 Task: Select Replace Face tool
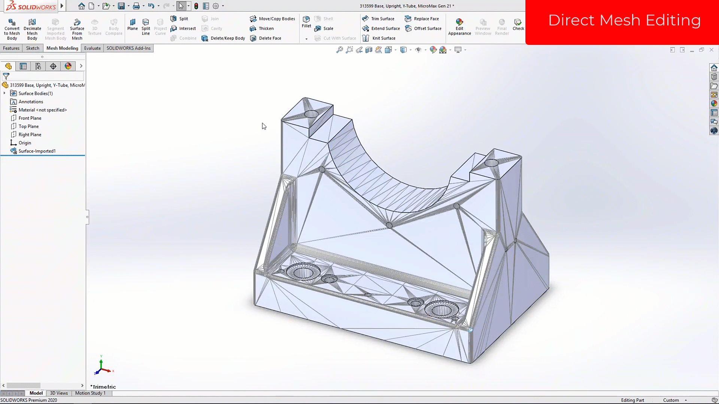click(x=422, y=19)
